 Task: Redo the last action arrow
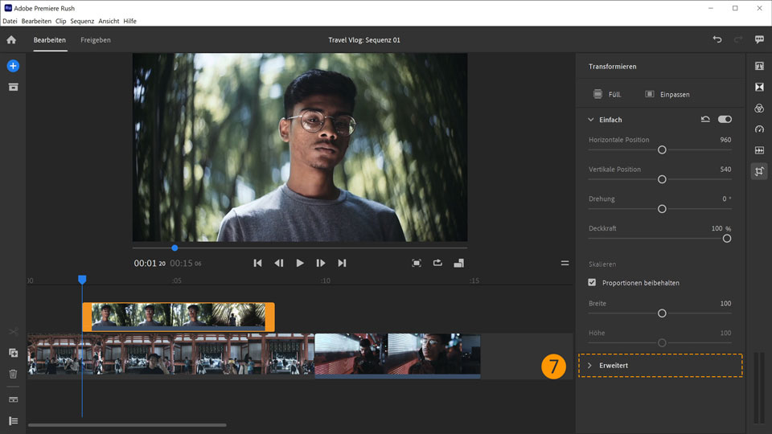(738, 39)
